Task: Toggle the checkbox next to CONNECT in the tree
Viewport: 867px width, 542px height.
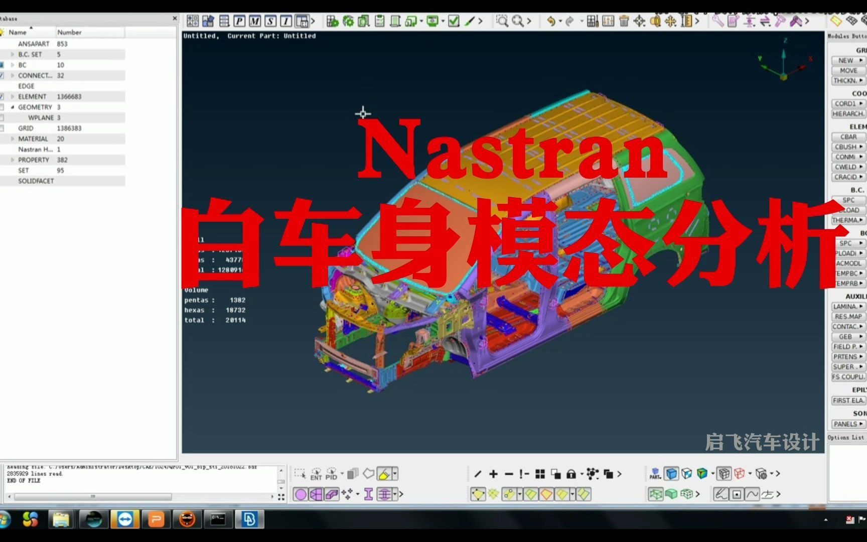Action: click(x=2, y=75)
